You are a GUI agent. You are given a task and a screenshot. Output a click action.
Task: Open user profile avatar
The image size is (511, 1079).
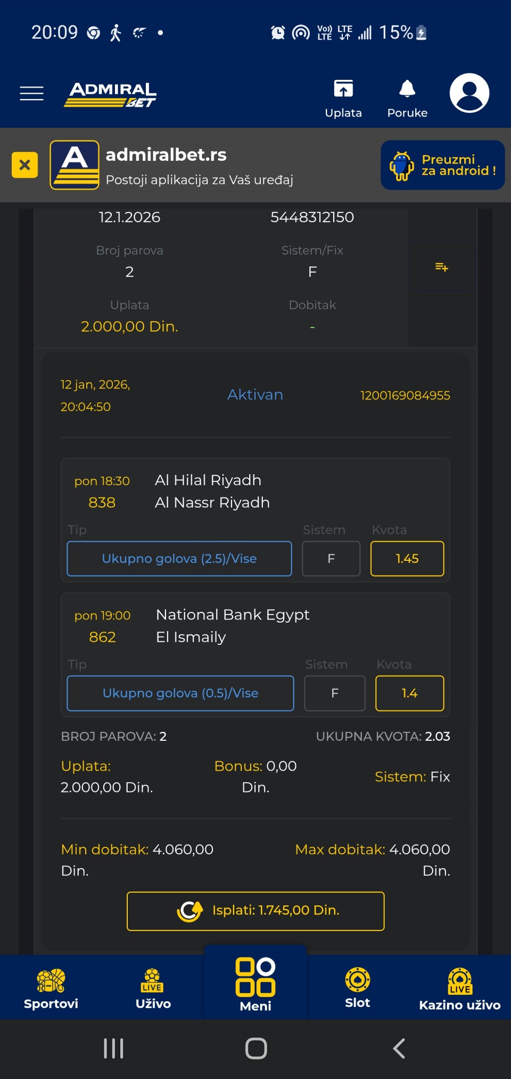click(469, 93)
